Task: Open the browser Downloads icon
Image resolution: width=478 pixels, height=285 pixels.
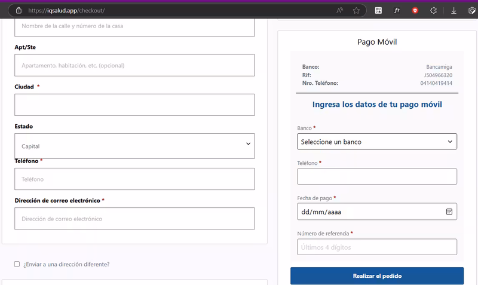Action: point(454,10)
